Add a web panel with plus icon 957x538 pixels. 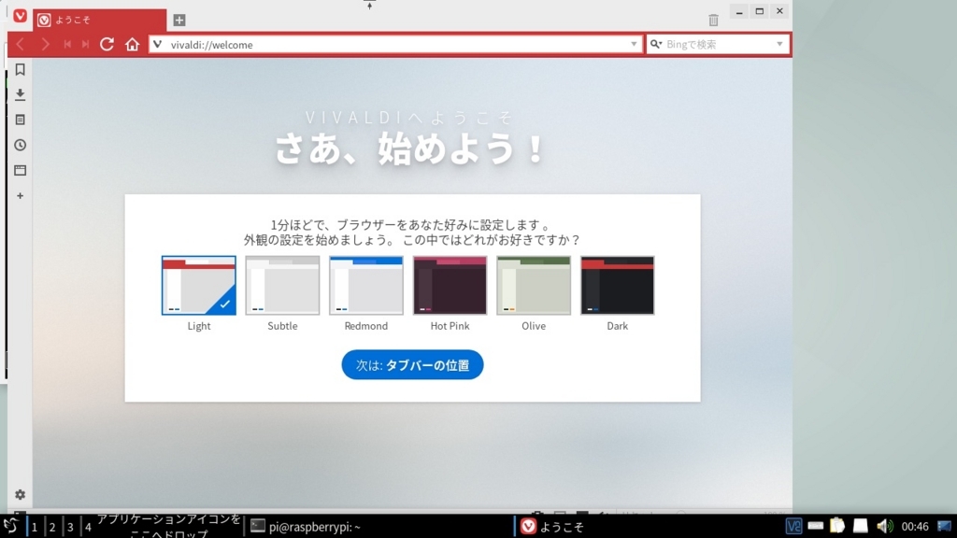tap(21, 196)
